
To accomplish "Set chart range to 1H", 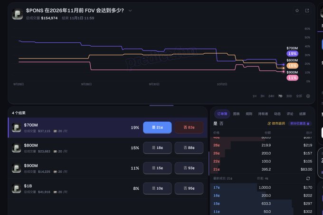I will tap(255, 96).
